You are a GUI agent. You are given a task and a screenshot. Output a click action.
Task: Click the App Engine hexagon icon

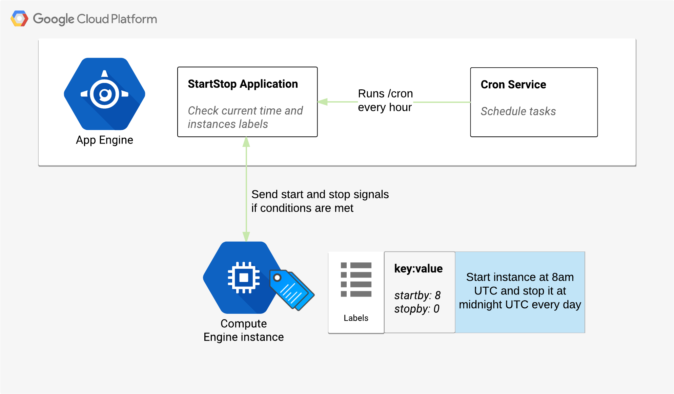[x=104, y=94]
